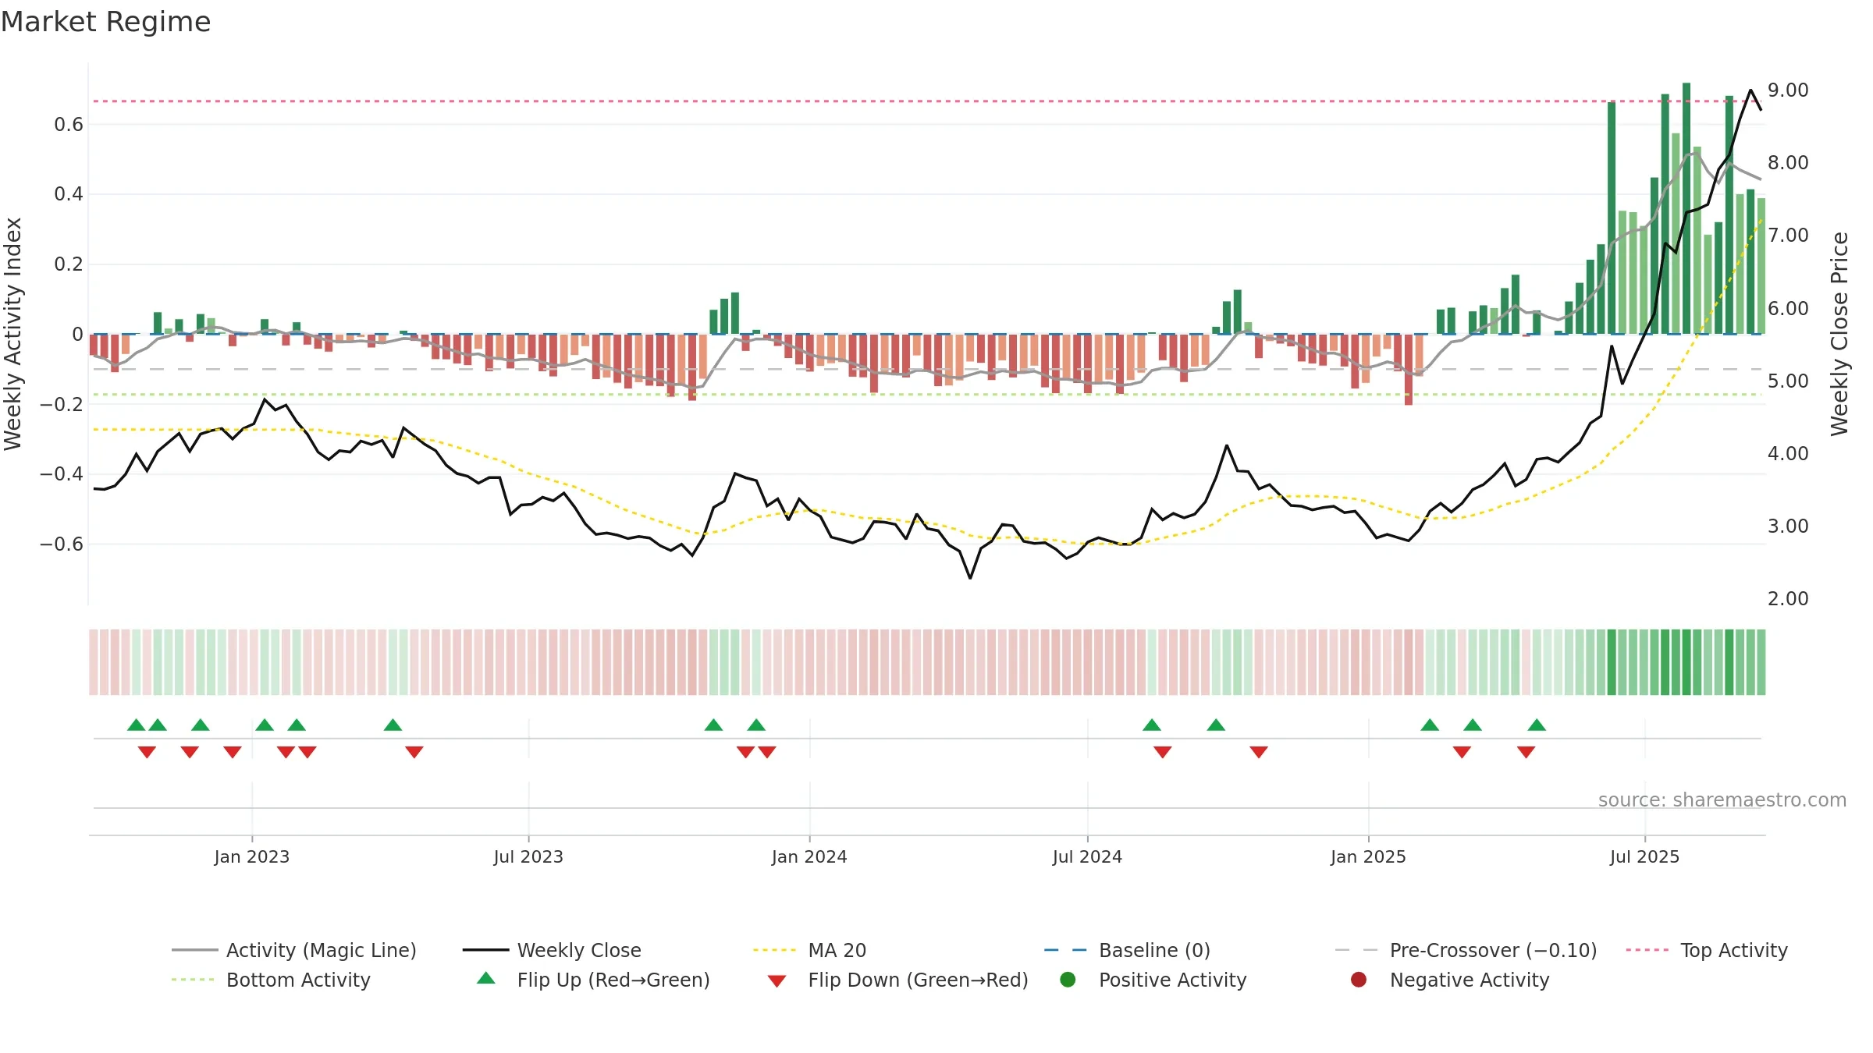Image resolution: width=1873 pixels, height=1053 pixels.
Task: Click the Negative Activity legend label
Action: tap(1470, 980)
